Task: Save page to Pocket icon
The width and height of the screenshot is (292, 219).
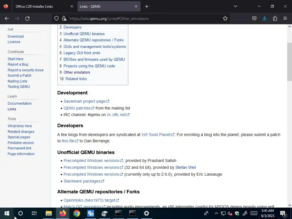Action: point(254,19)
